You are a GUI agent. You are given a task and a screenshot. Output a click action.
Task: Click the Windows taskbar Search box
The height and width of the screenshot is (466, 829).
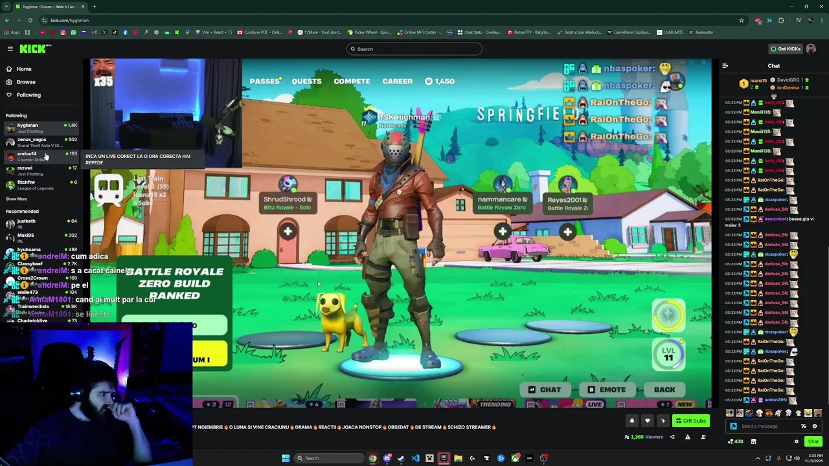click(328, 458)
